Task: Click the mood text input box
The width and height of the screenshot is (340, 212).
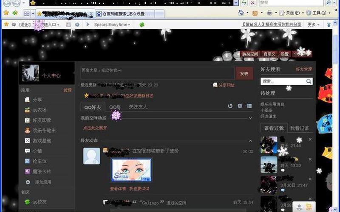Action: point(158,73)
